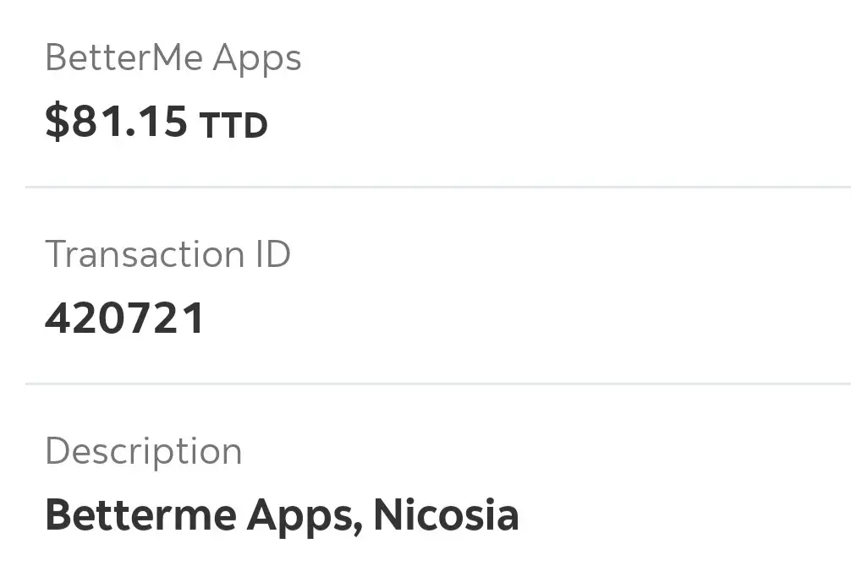Viewport: 851px width, 577px height.
Task: Click the "BetterMe Apps" merchant label
Action: pos(173,59)
